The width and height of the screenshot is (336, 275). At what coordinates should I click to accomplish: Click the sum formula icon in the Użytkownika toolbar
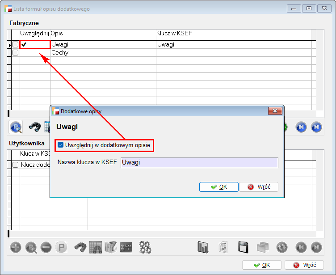(x=126, y=247)
